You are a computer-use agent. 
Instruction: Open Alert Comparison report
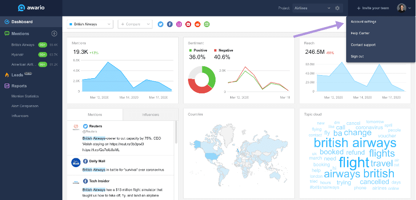[25, 106]
